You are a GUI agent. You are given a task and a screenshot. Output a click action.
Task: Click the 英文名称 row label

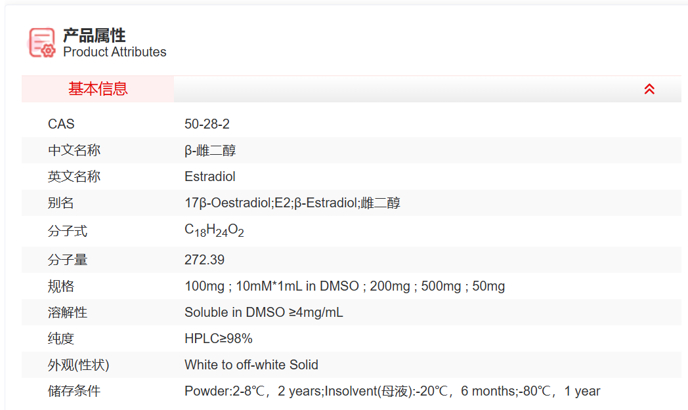point(74,176)
